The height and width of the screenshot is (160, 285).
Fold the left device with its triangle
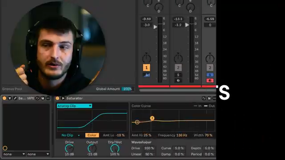(x=10, y=98)
